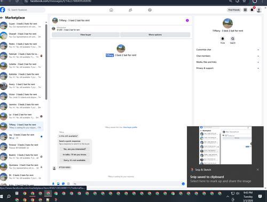The image size is (267, 202).
Task: Click the browser reload button
Action: pyautogui.click(x=17, y=1)
